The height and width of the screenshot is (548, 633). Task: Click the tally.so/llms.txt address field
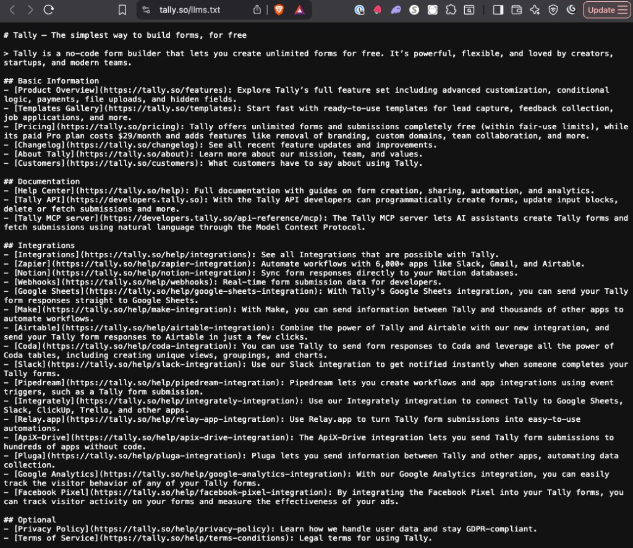(x=189, y=10)
